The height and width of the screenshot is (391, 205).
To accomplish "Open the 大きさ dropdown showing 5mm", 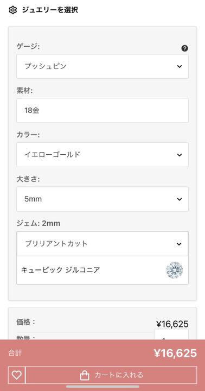I will coord(102,199).
